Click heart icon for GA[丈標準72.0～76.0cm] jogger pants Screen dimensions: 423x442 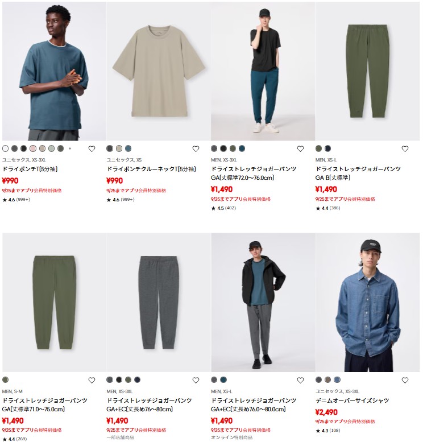point(300,149)
